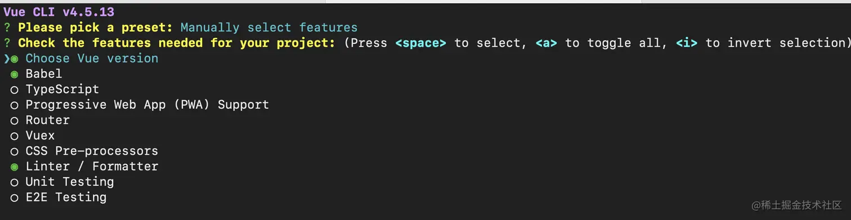Click the cursor arrow beside Choose Vue version
The width and height of the screenshot is (851, 220).
[6, 59]
